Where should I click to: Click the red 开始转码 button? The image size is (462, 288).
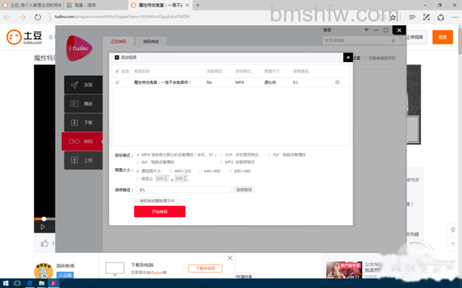pyautogui.click(x=159, y=212)
